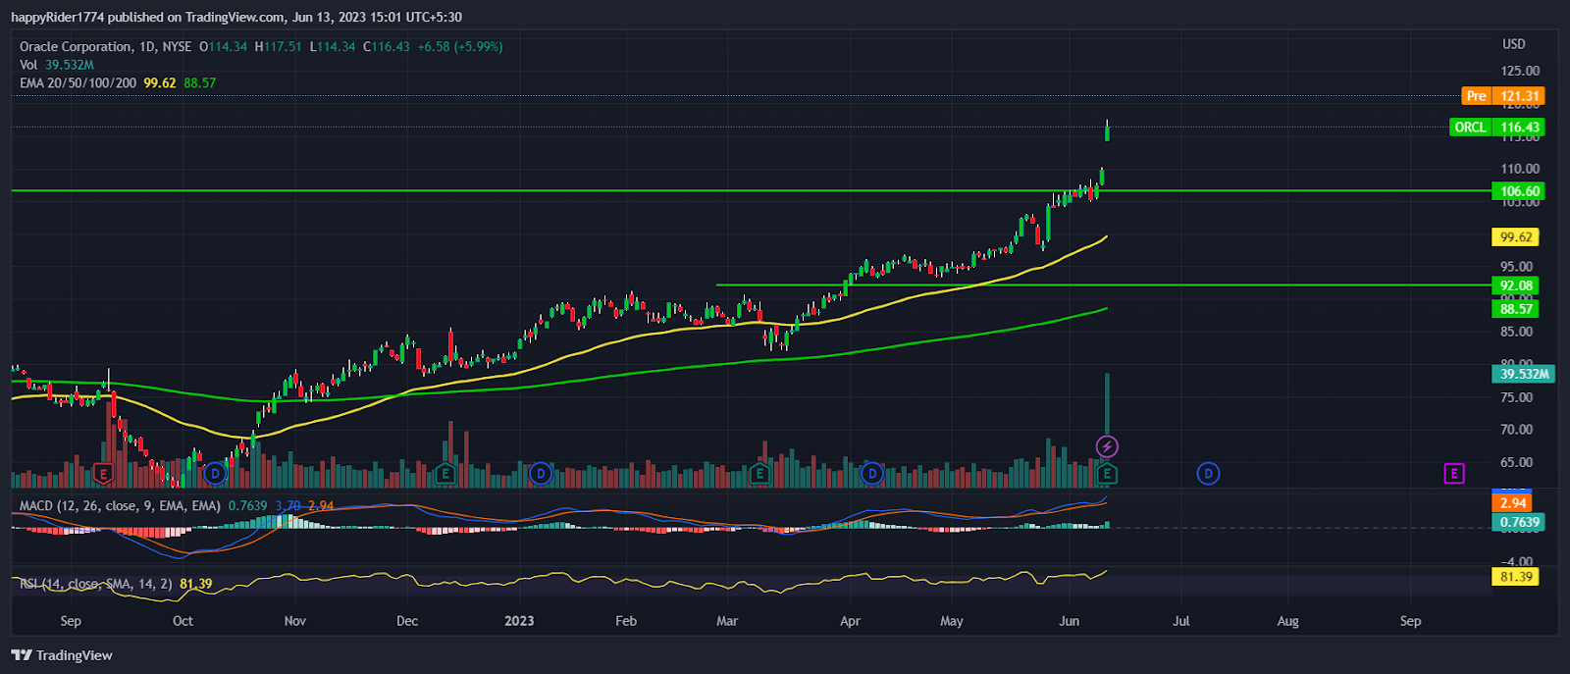Click the Apr label on time axis
This screenshot has height=674, width=1570.
click(x=850, y=621)
